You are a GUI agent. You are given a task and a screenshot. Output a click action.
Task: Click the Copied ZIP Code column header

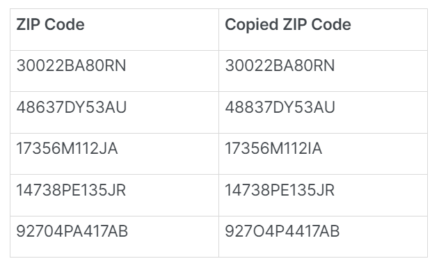323,29
